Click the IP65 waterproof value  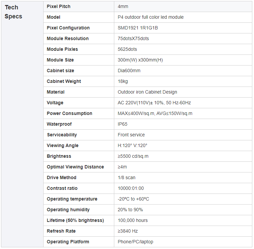point(123,124)
